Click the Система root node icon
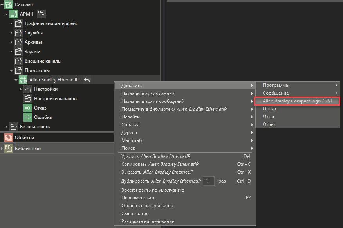 [9, 5]
